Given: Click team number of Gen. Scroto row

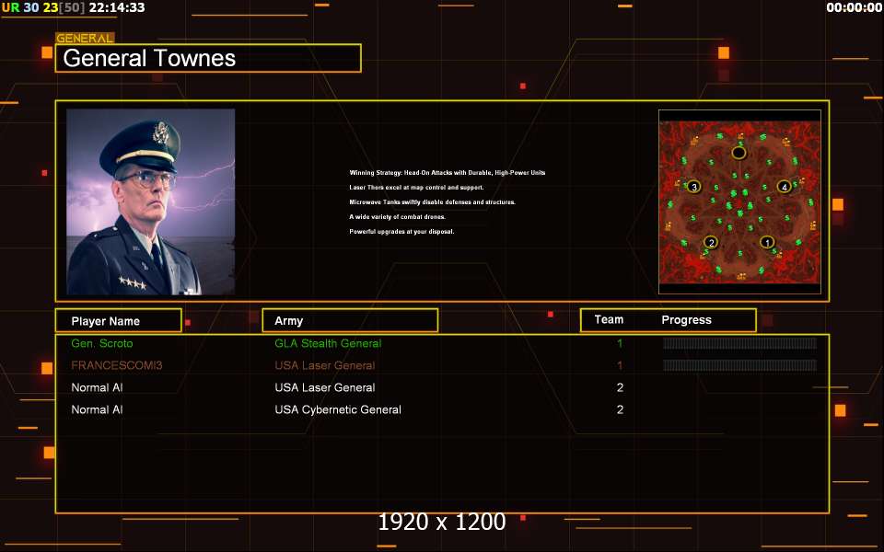Looking at the screenshot, I should coord(620,343).
